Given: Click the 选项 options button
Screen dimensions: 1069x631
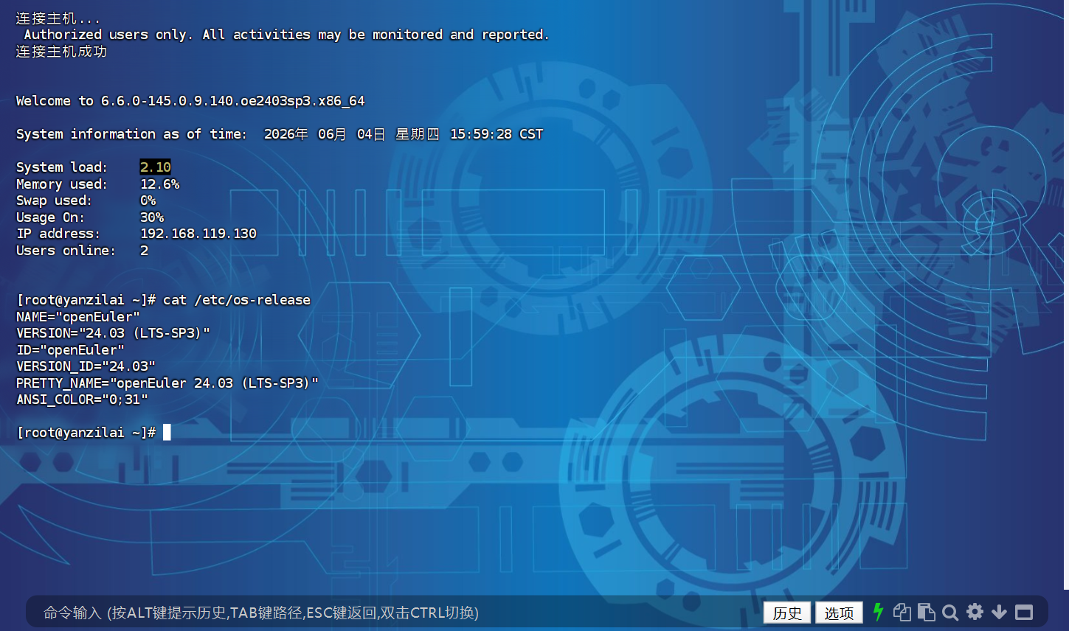Looking at the screenshot, I should [839, 613].
